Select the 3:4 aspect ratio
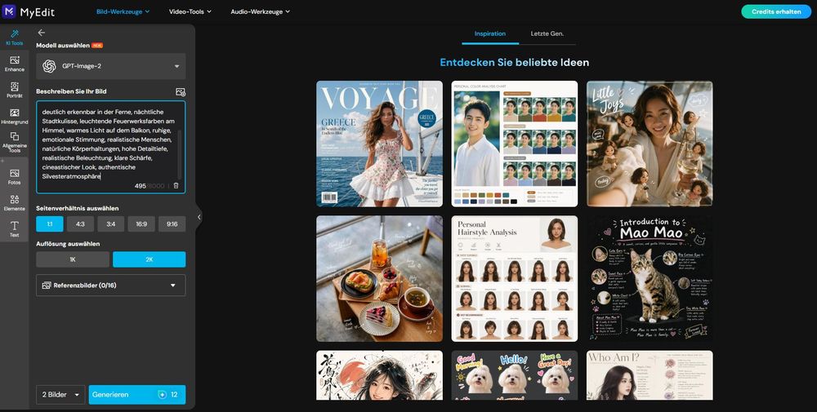 click(111, 224)
